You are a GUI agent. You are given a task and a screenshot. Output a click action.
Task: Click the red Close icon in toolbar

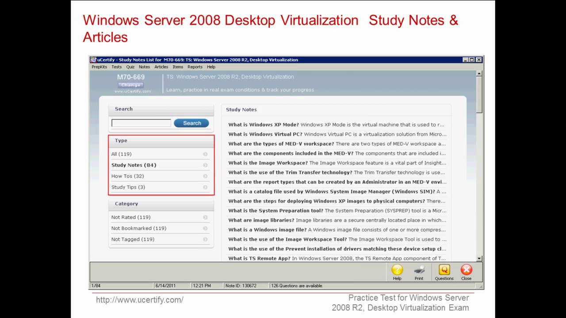point(466,272)
